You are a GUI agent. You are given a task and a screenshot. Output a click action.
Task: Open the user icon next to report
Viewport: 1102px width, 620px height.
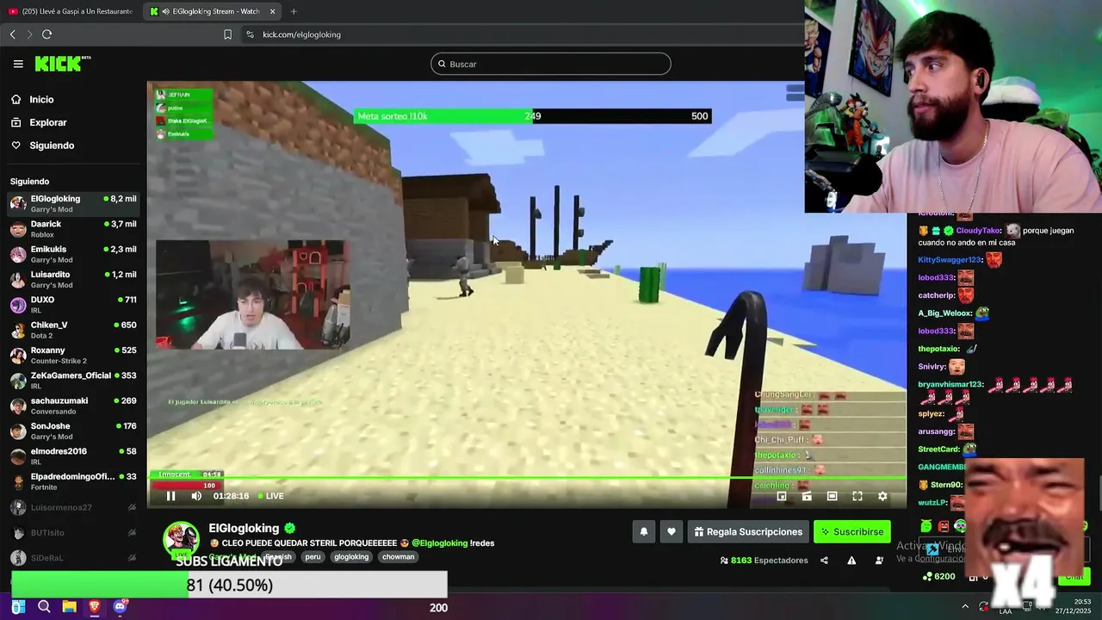point(879,561)
